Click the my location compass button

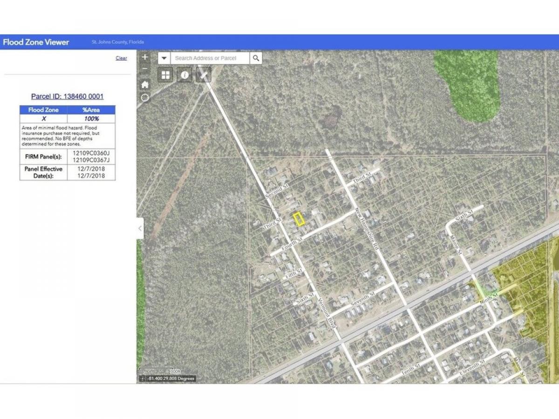(x=145, y=97)
